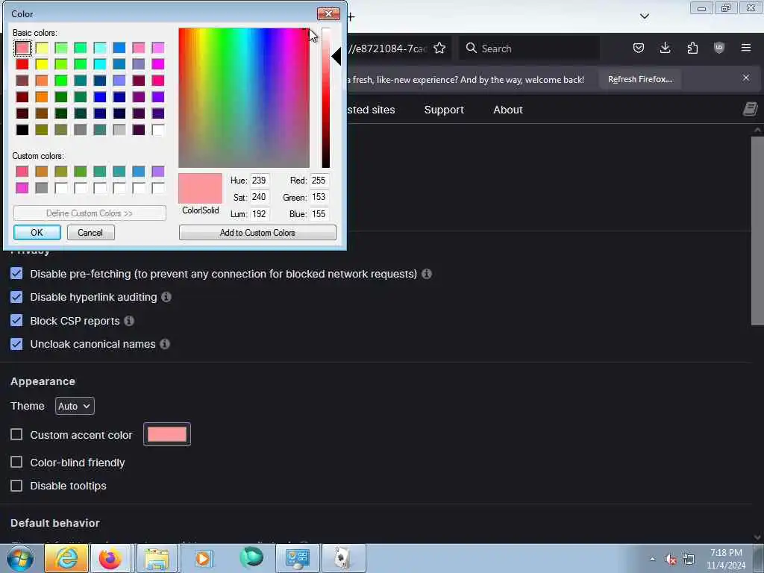Enable Custom accent color checkbox
764x573 pixels.
point(16,434)
